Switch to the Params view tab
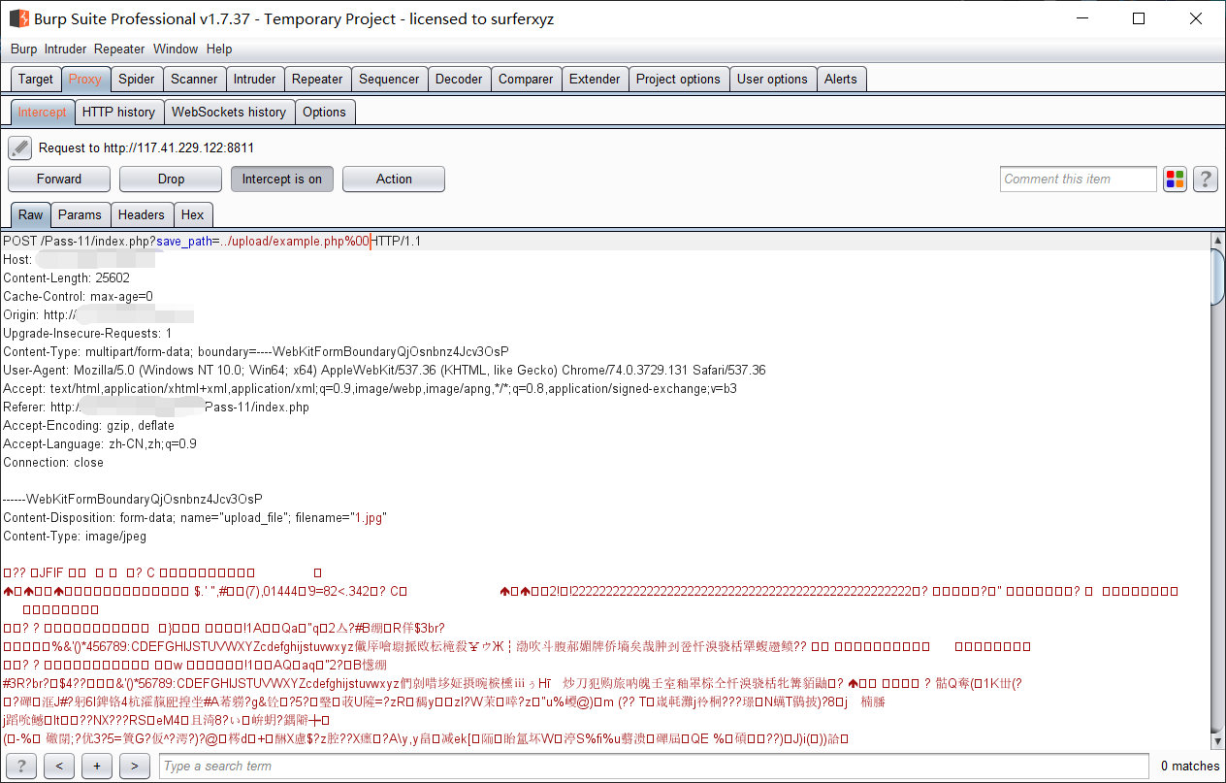Viewport: 1226px width, 783px height. pyautogui.click(x=80, y=215)
